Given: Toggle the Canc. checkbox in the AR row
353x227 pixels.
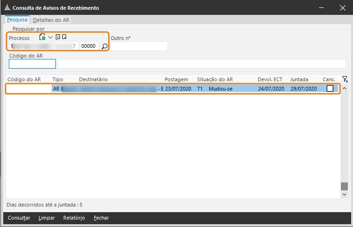Looking at the screenshot, I should 330,89.
